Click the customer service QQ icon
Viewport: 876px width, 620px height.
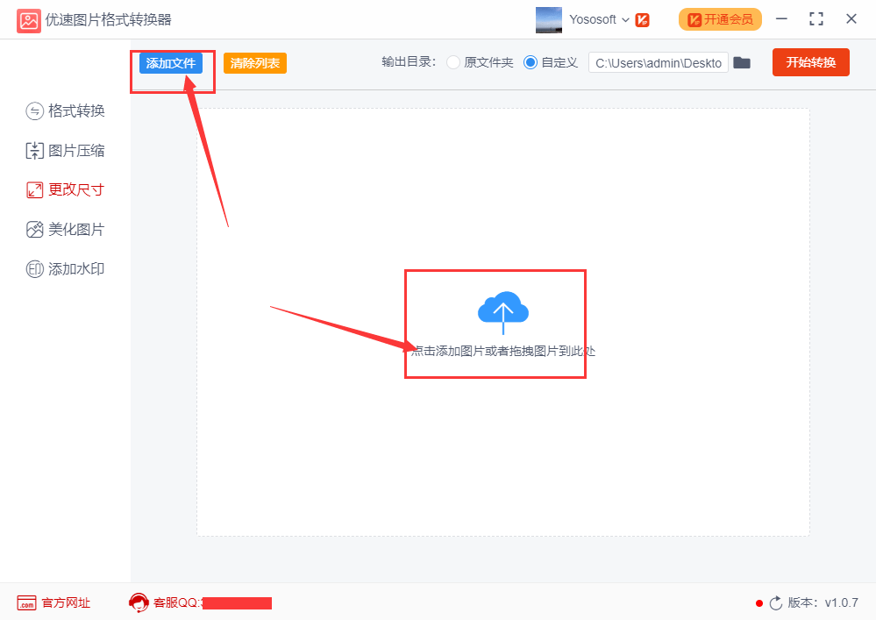(139, 602)
